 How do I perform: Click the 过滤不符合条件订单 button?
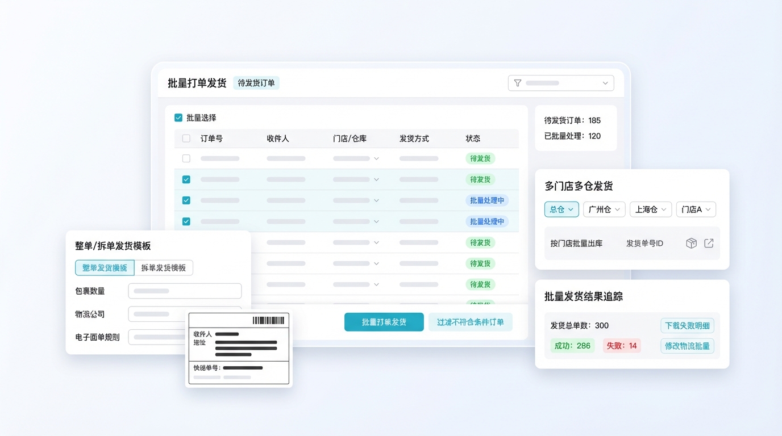pos(471,322)
